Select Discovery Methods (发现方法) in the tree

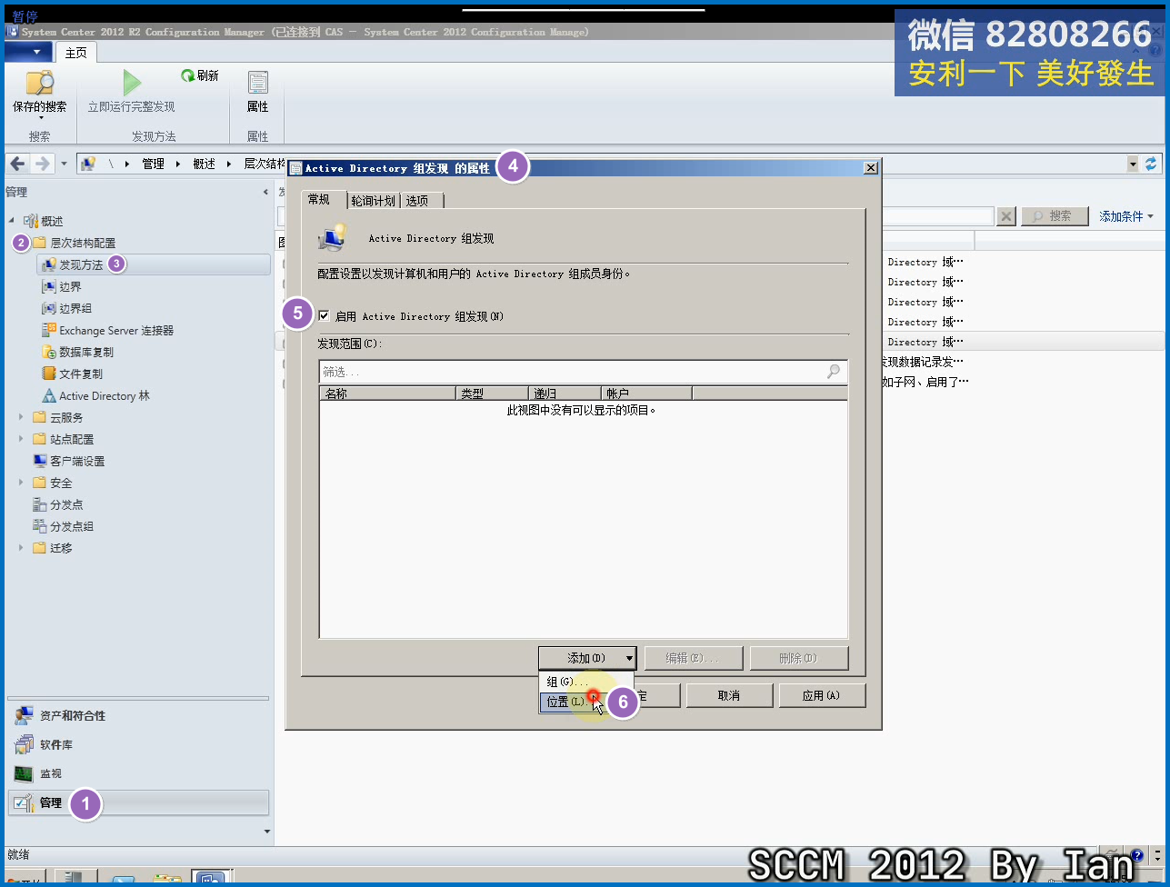point(81,264)
